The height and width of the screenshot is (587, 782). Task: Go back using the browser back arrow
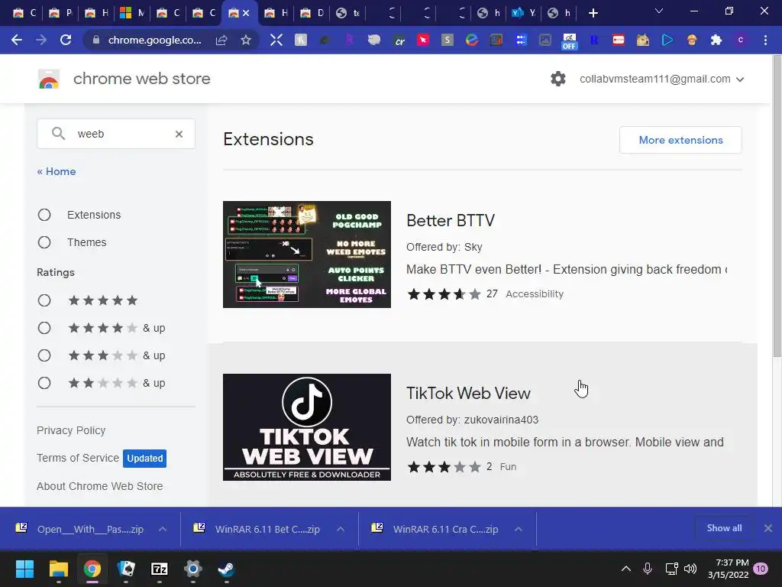[17, 40]
